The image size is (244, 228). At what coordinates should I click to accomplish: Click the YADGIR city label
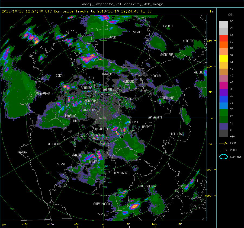pos(188,41)
